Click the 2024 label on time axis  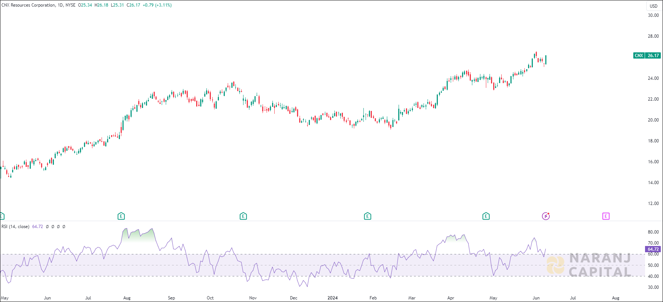[333, 298]
